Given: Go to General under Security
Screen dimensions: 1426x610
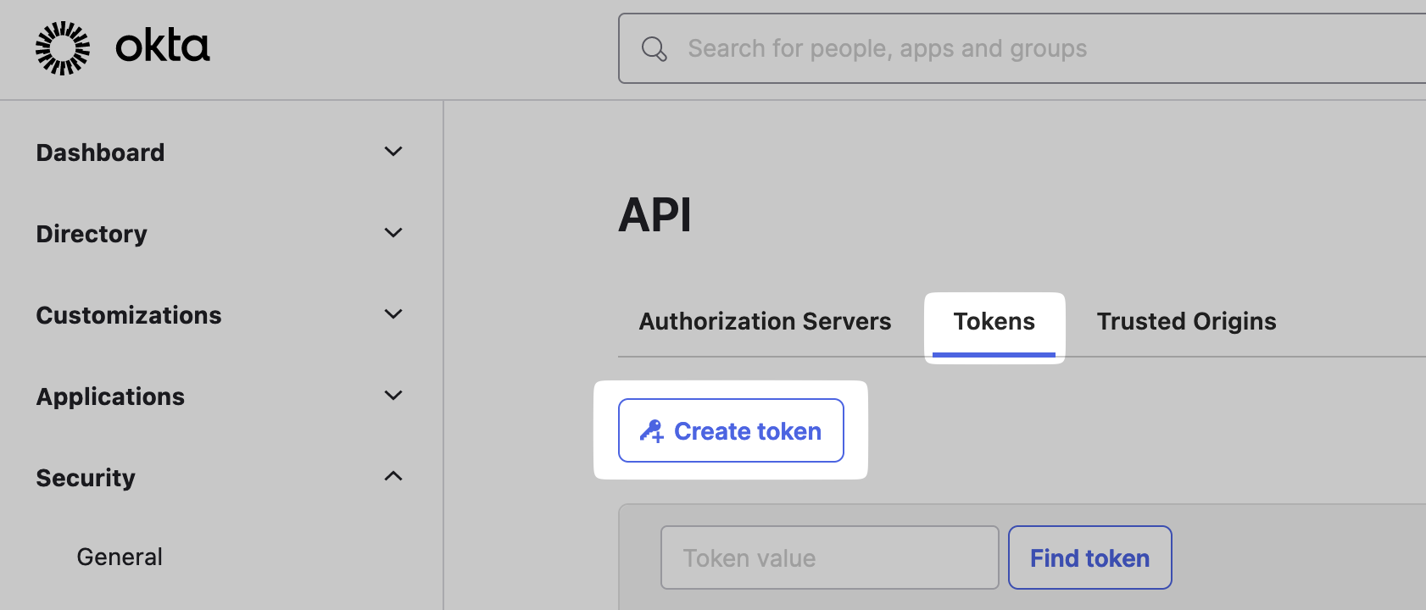Looking at the screenshot, I should click(x=120, y=557).
